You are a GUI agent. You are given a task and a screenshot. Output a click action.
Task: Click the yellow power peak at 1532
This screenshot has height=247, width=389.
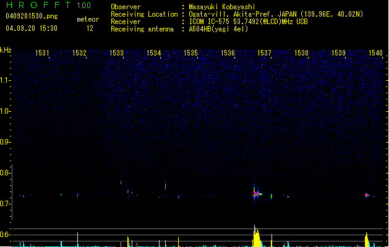[x=78, y=240]
